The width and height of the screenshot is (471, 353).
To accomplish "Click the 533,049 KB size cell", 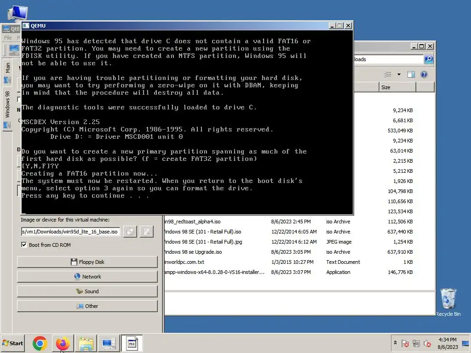I will point(400,131).
